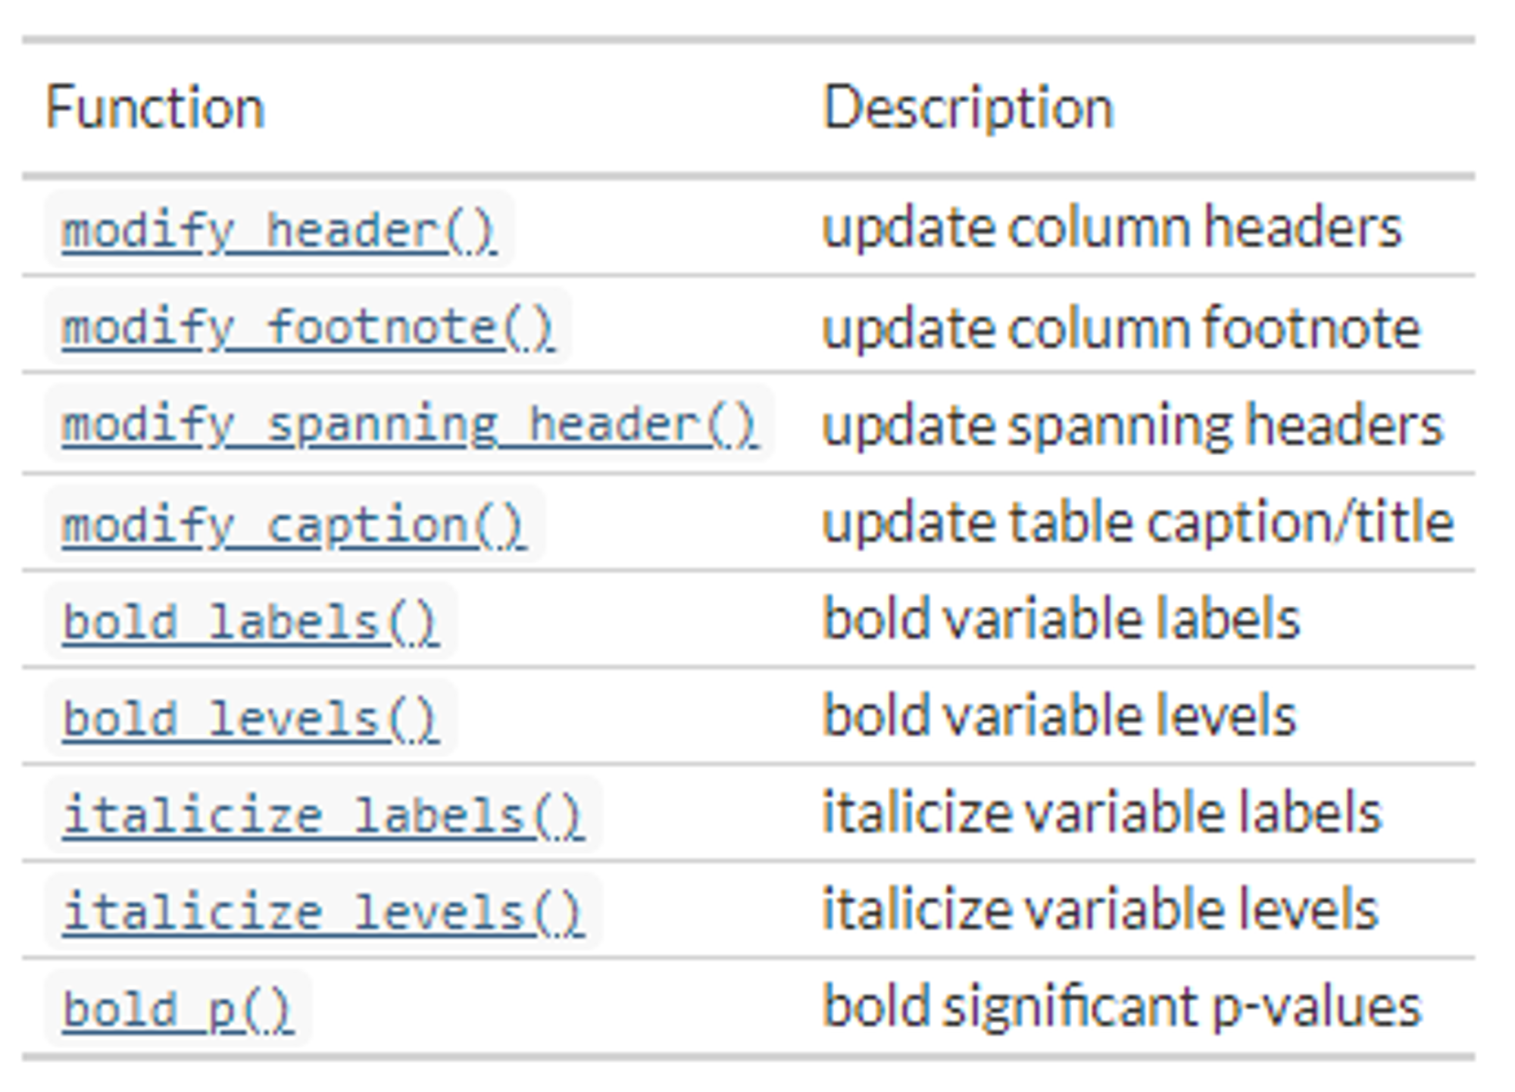Open the modify_footnote() function link

(308, 327)
